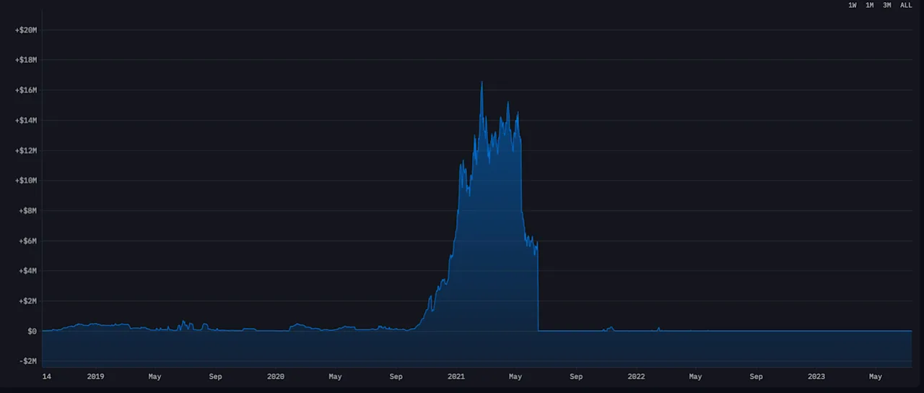924x393 pixels.
Task: Select the 1W time range
Action: [853, 5]
